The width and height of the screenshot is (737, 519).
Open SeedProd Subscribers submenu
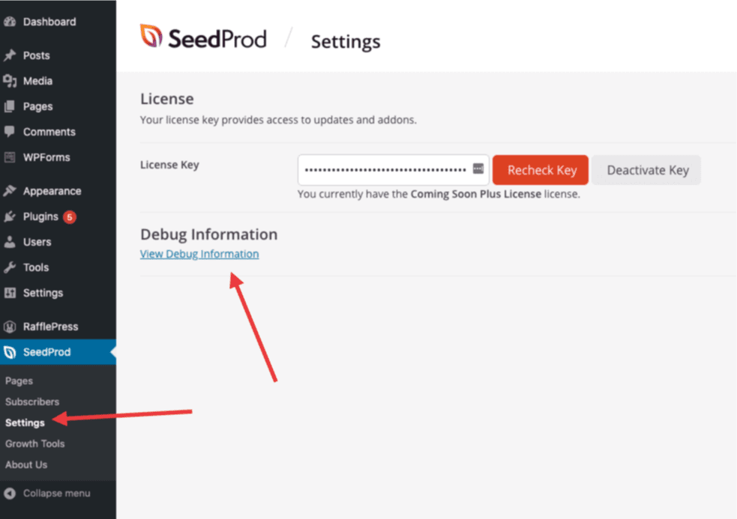[x=32, y=401]
